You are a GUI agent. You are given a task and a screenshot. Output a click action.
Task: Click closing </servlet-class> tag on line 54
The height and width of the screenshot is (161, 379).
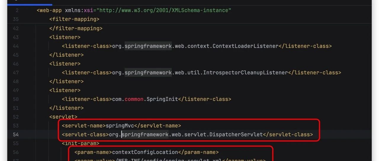click(x=288, y=135)
